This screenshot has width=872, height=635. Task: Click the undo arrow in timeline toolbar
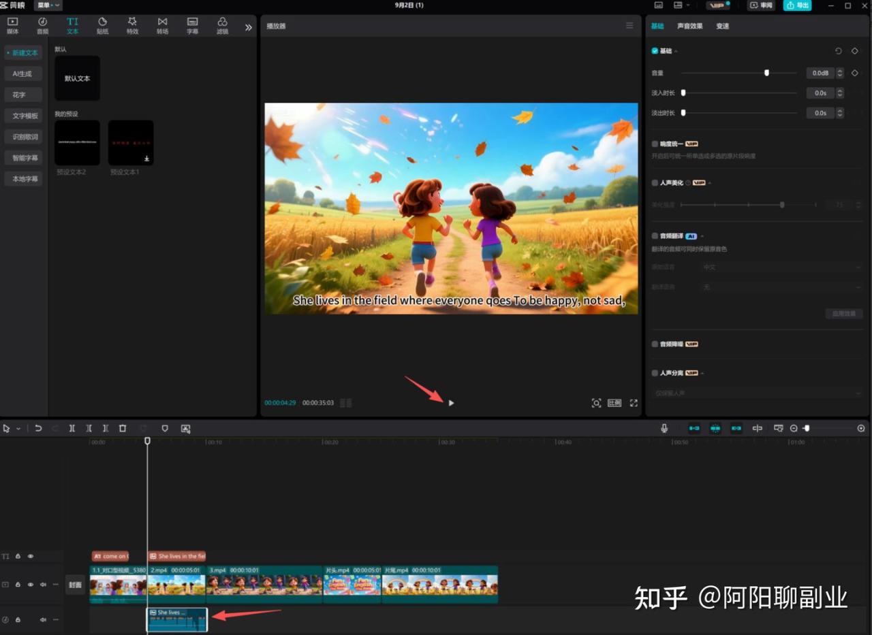(x=38, y=428)
